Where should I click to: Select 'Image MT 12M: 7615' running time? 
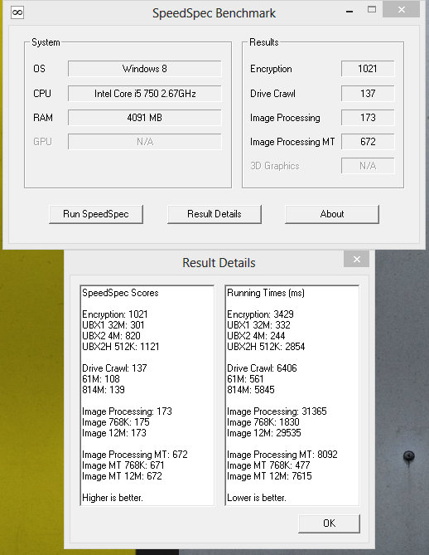269,476
